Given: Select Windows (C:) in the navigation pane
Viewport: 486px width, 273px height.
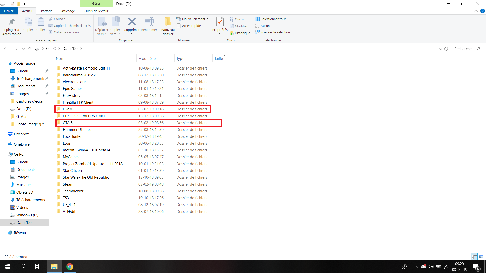Looking at the screenshot, I should coord(27,215).
